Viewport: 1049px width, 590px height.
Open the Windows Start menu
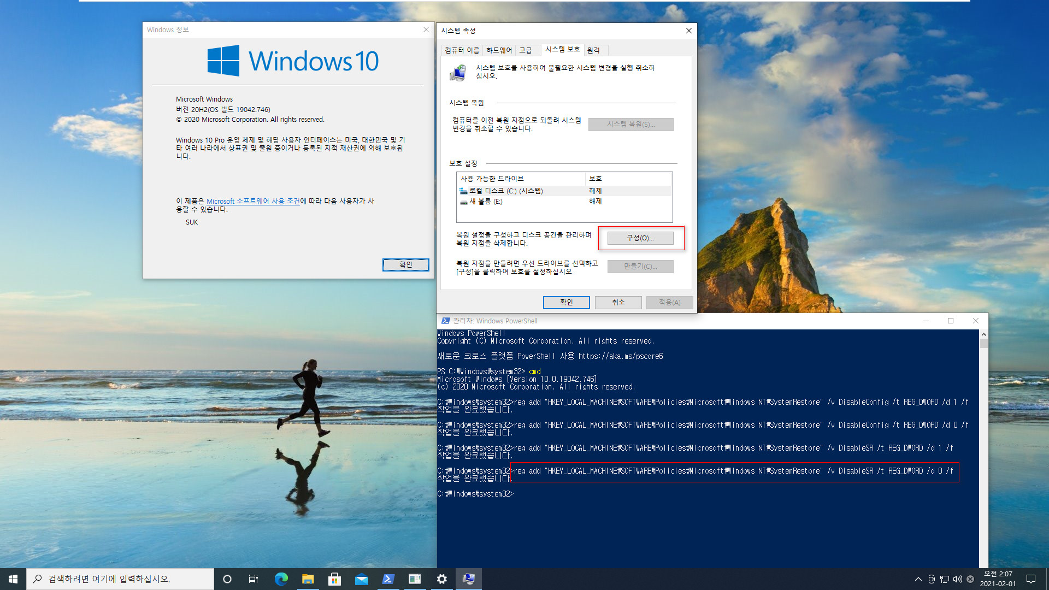click(x=13, y=579)
